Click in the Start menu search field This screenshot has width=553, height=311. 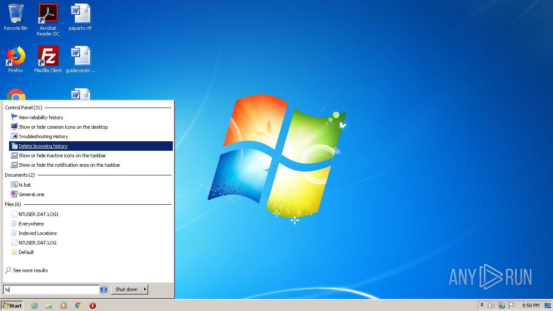(51, 289)
